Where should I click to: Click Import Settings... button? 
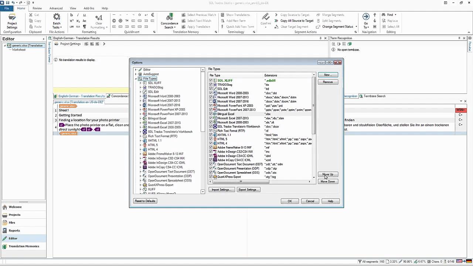(221, 190)
